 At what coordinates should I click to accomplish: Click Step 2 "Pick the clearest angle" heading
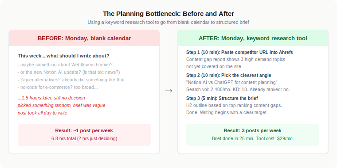tap(229, 76)
